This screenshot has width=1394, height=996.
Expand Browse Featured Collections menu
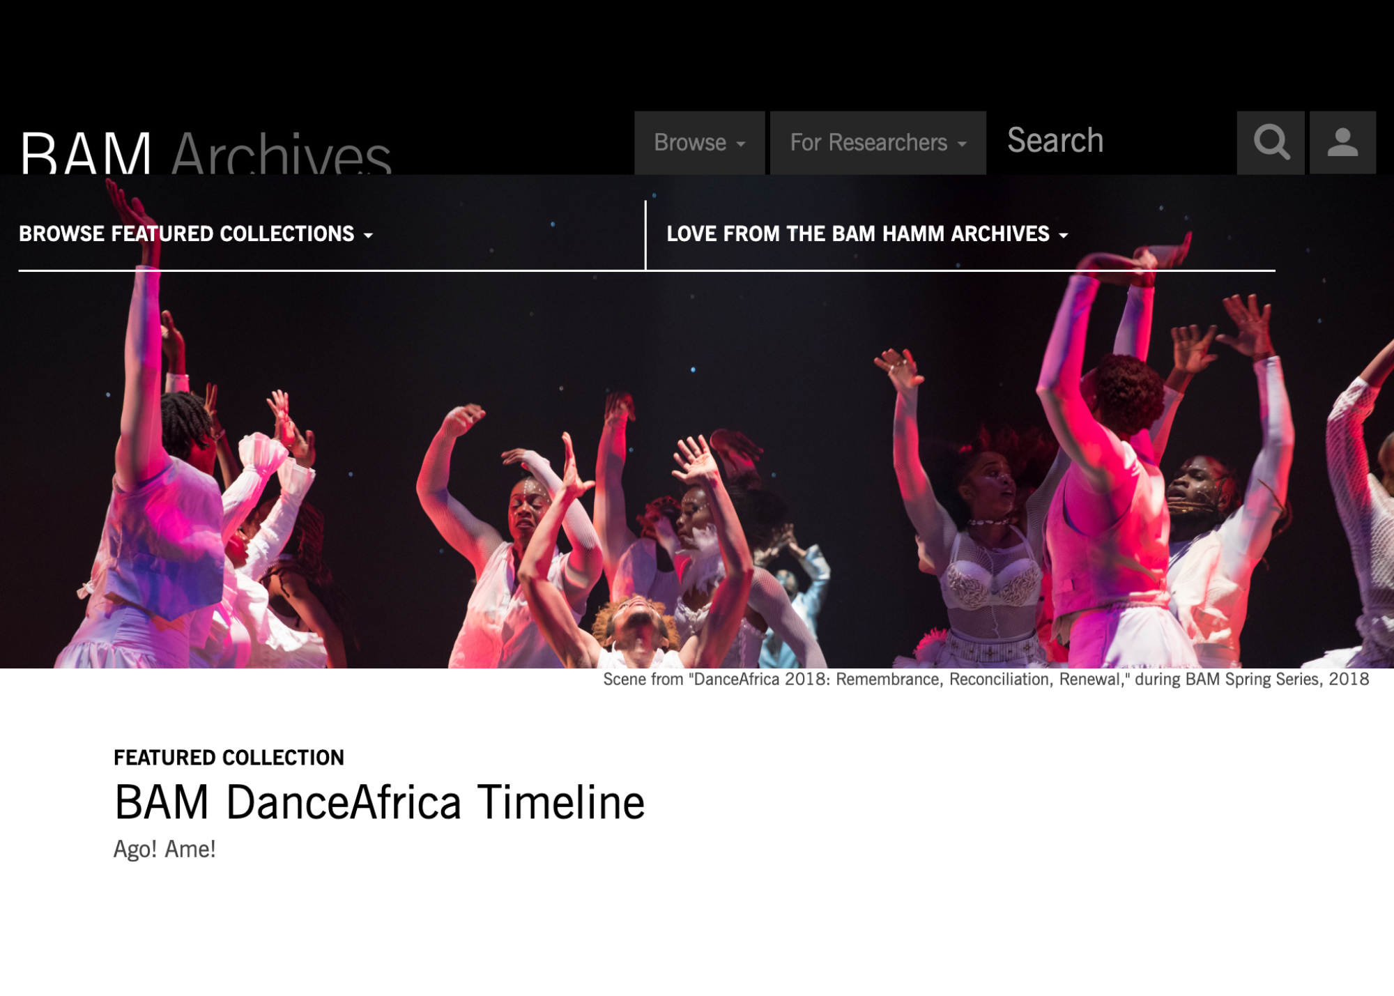[x=196, y=233]
